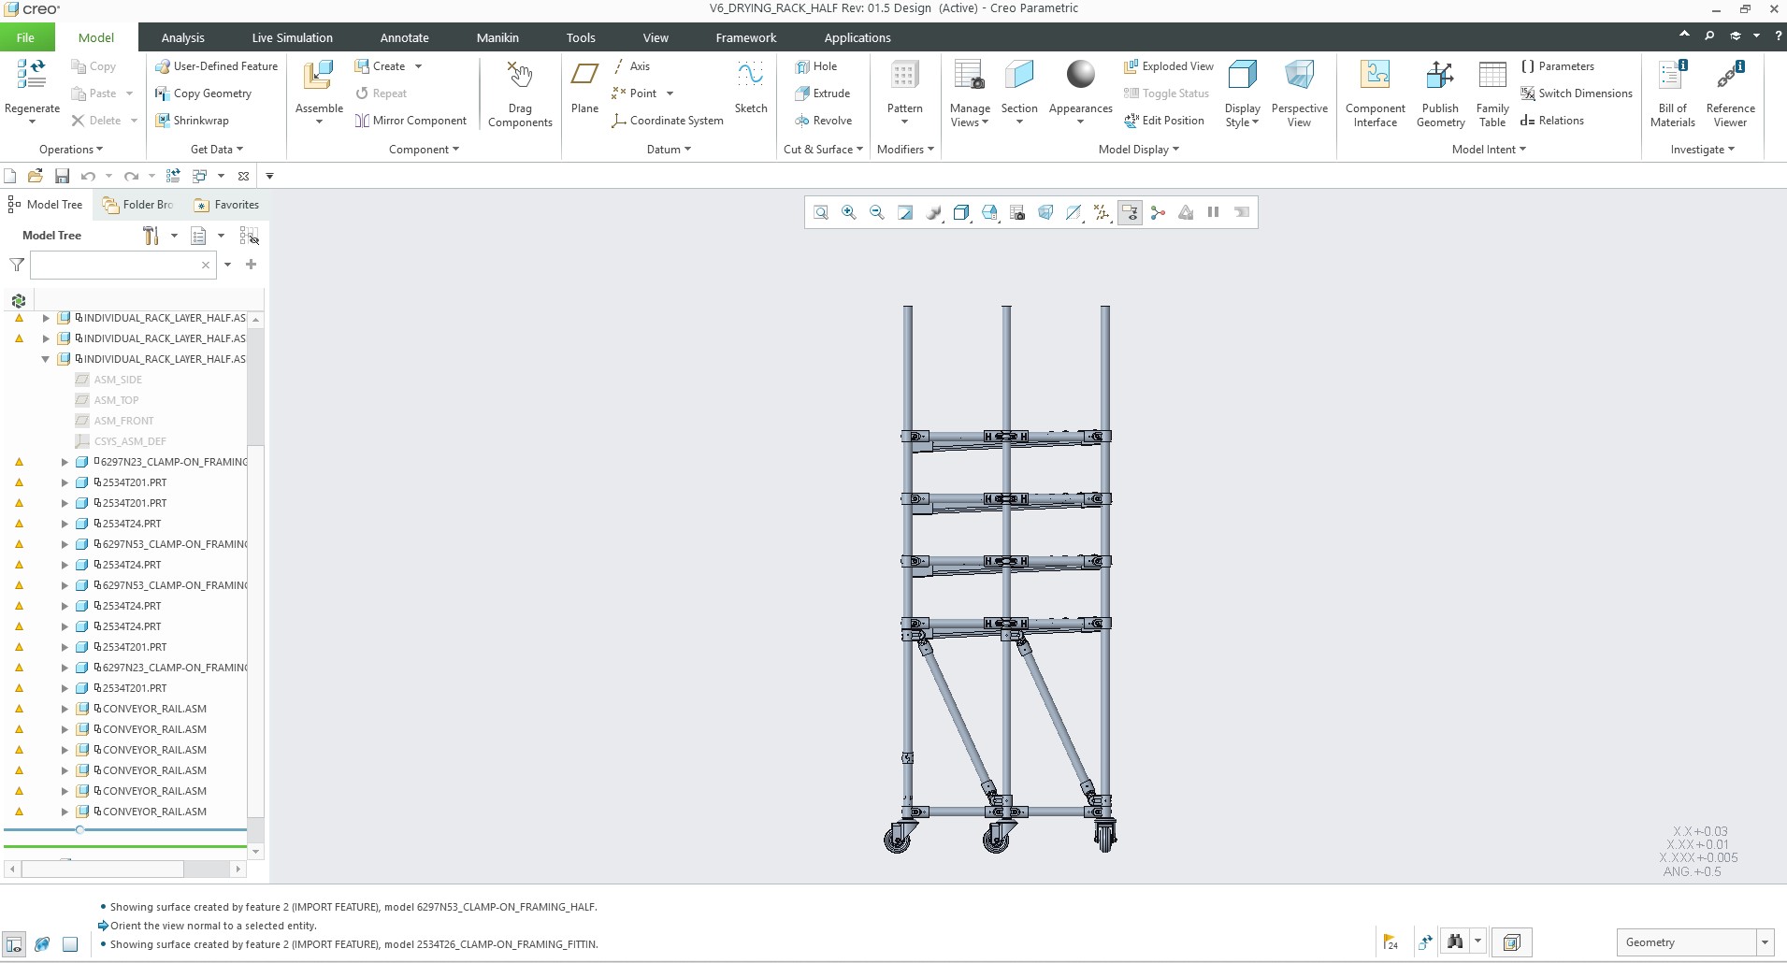Viewport: 1787px width, 963px height.
Task: Open Operations group dropdown
Action: (x=71, y=150)
